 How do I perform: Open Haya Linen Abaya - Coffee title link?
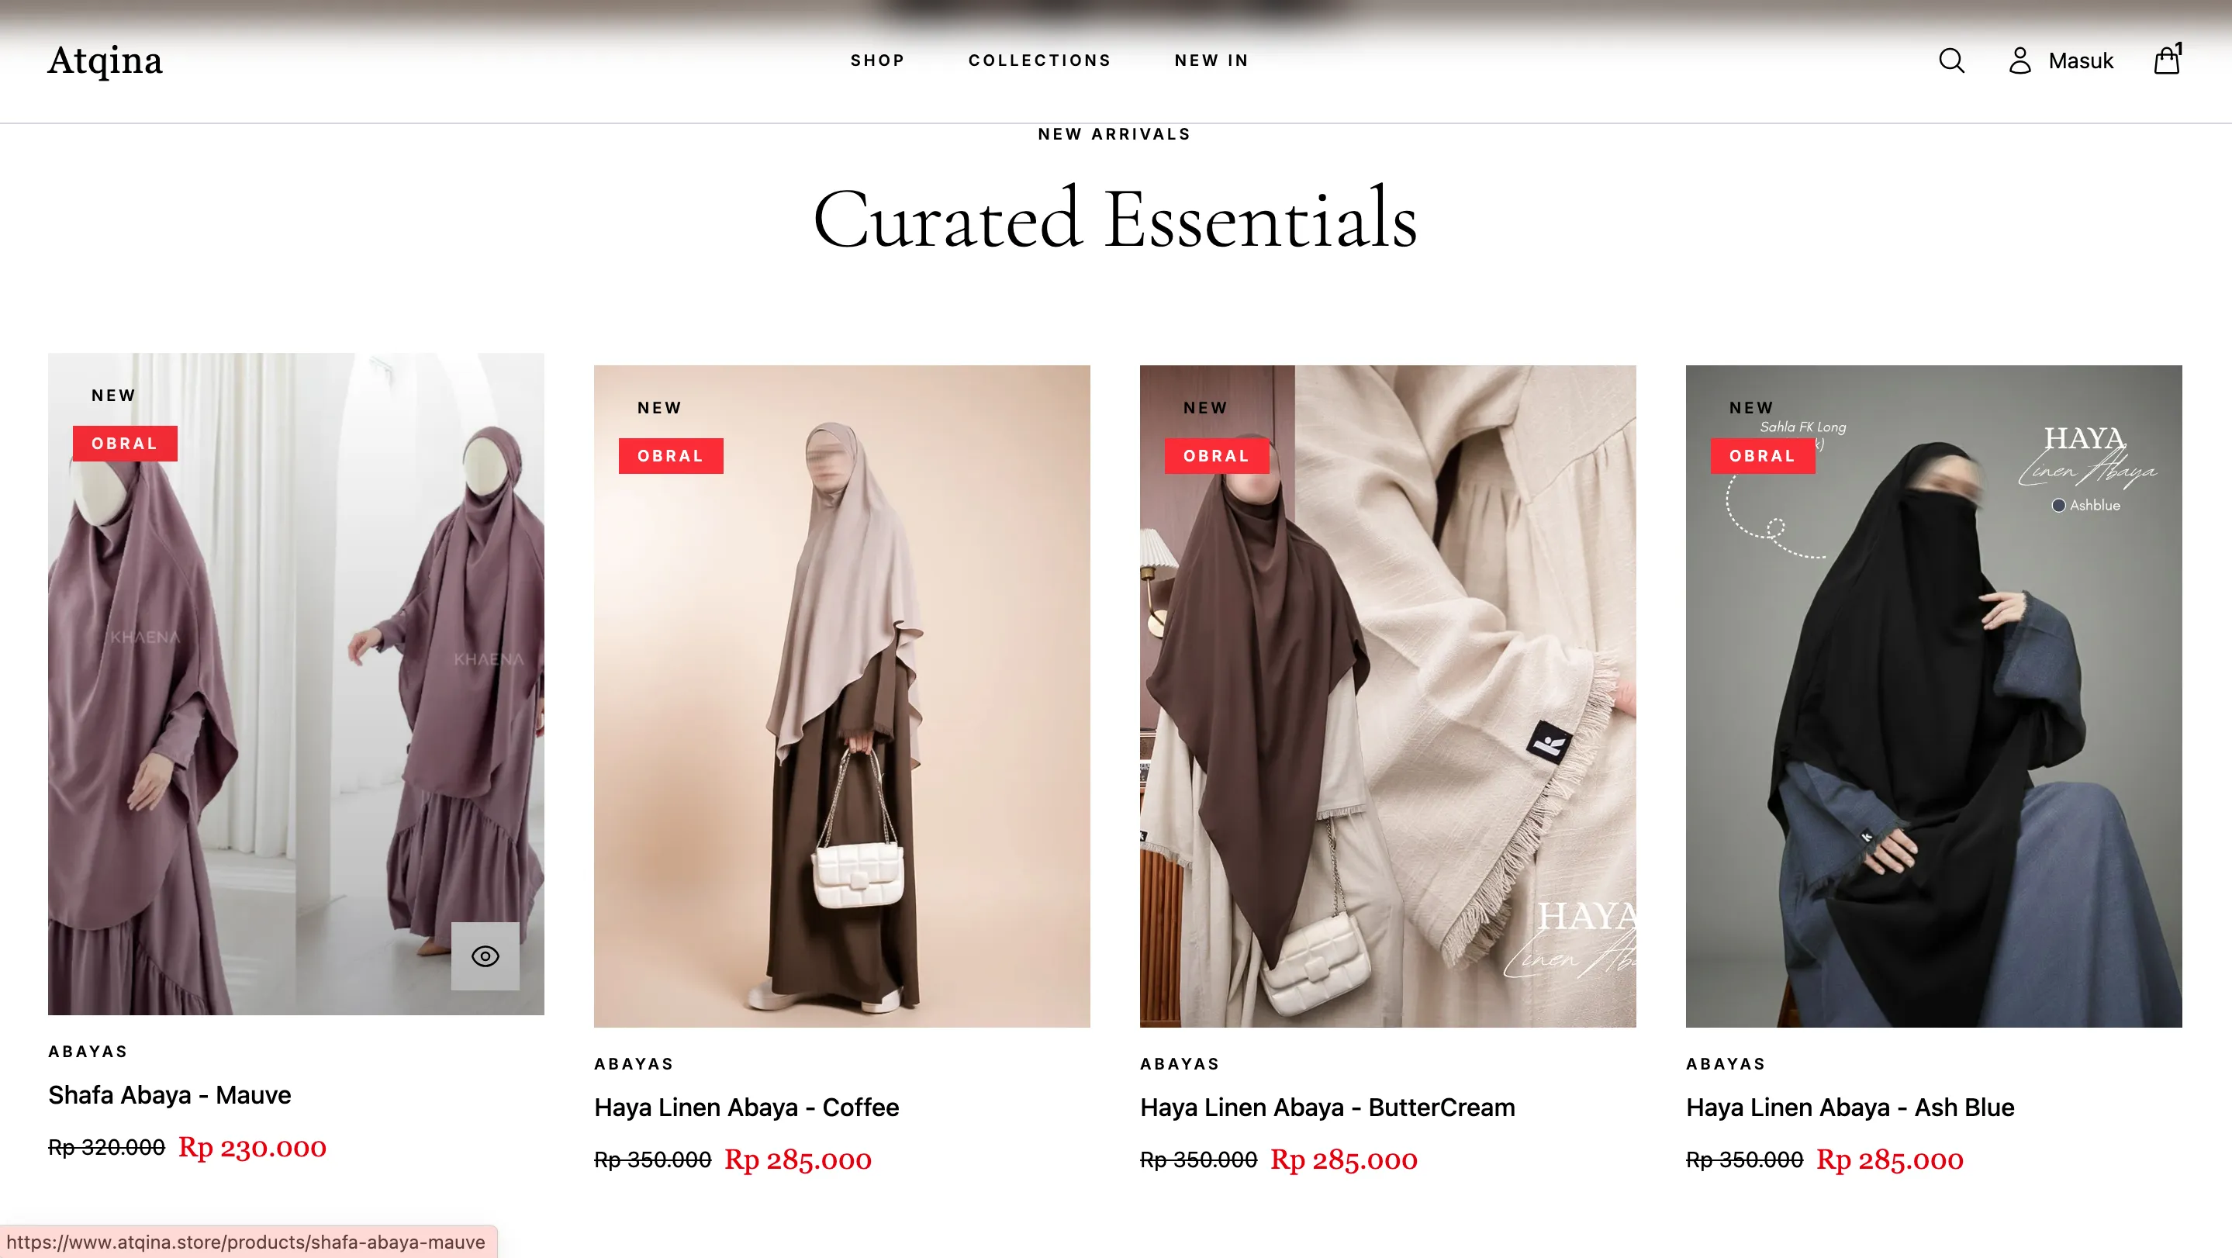coord(746,1108)
